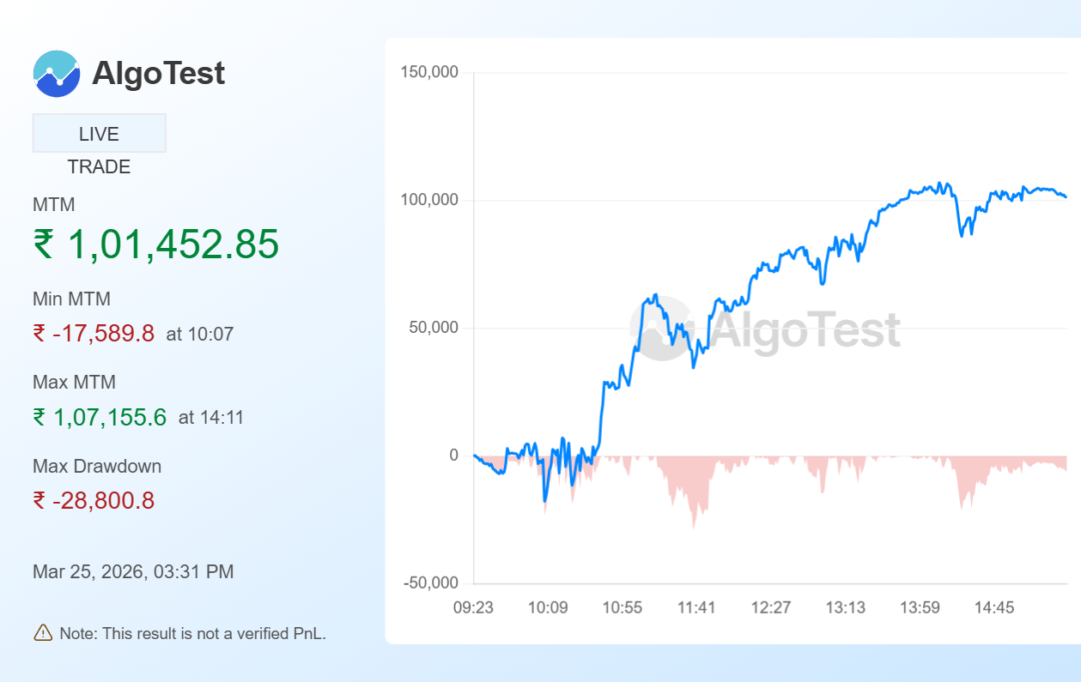Click the 14:45 marker on the time axis
This screenshot has height=682, width=1081.
click(x=995, y=607)
